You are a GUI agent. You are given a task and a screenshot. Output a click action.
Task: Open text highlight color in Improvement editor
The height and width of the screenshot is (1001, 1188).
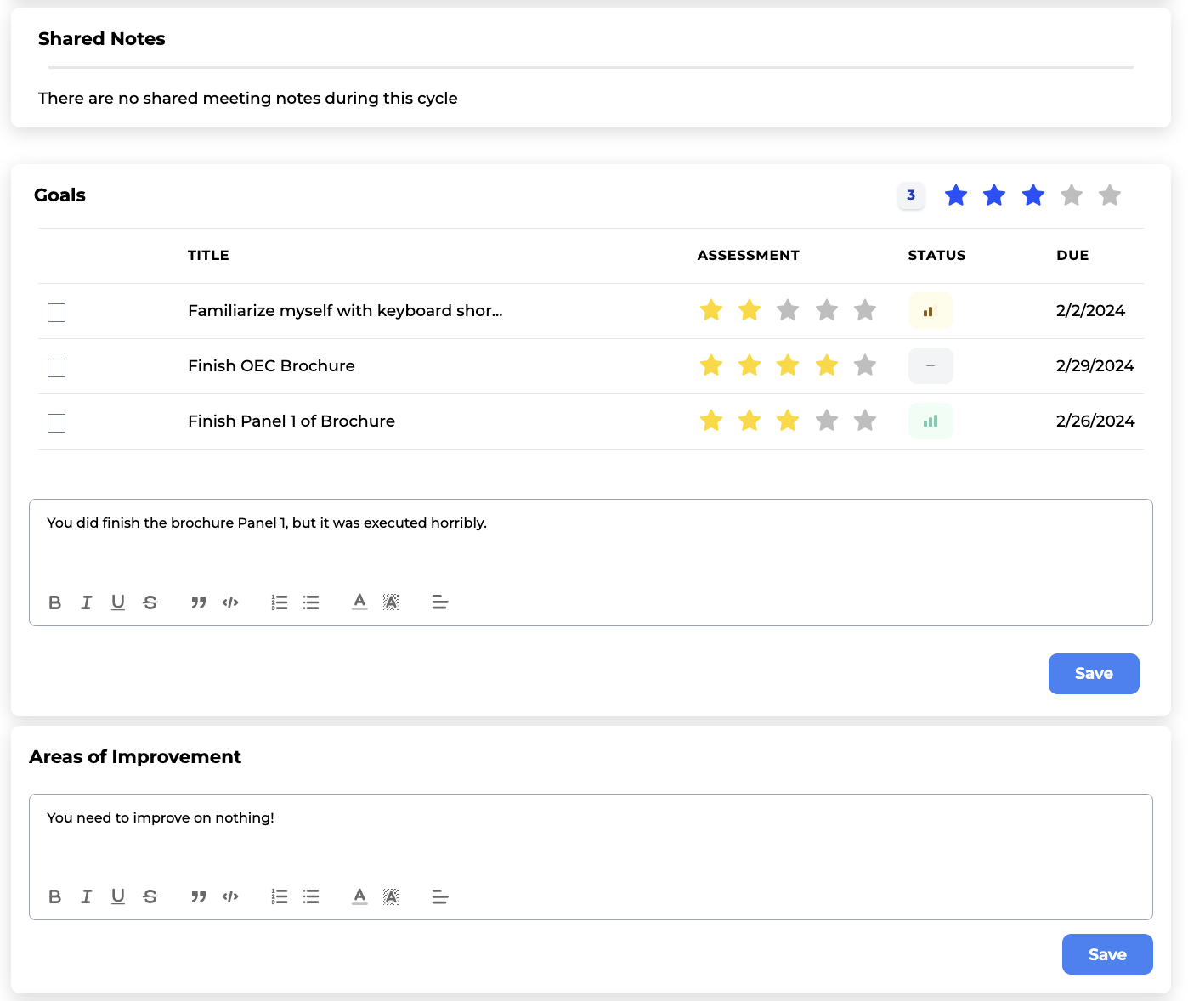(391, 896)
